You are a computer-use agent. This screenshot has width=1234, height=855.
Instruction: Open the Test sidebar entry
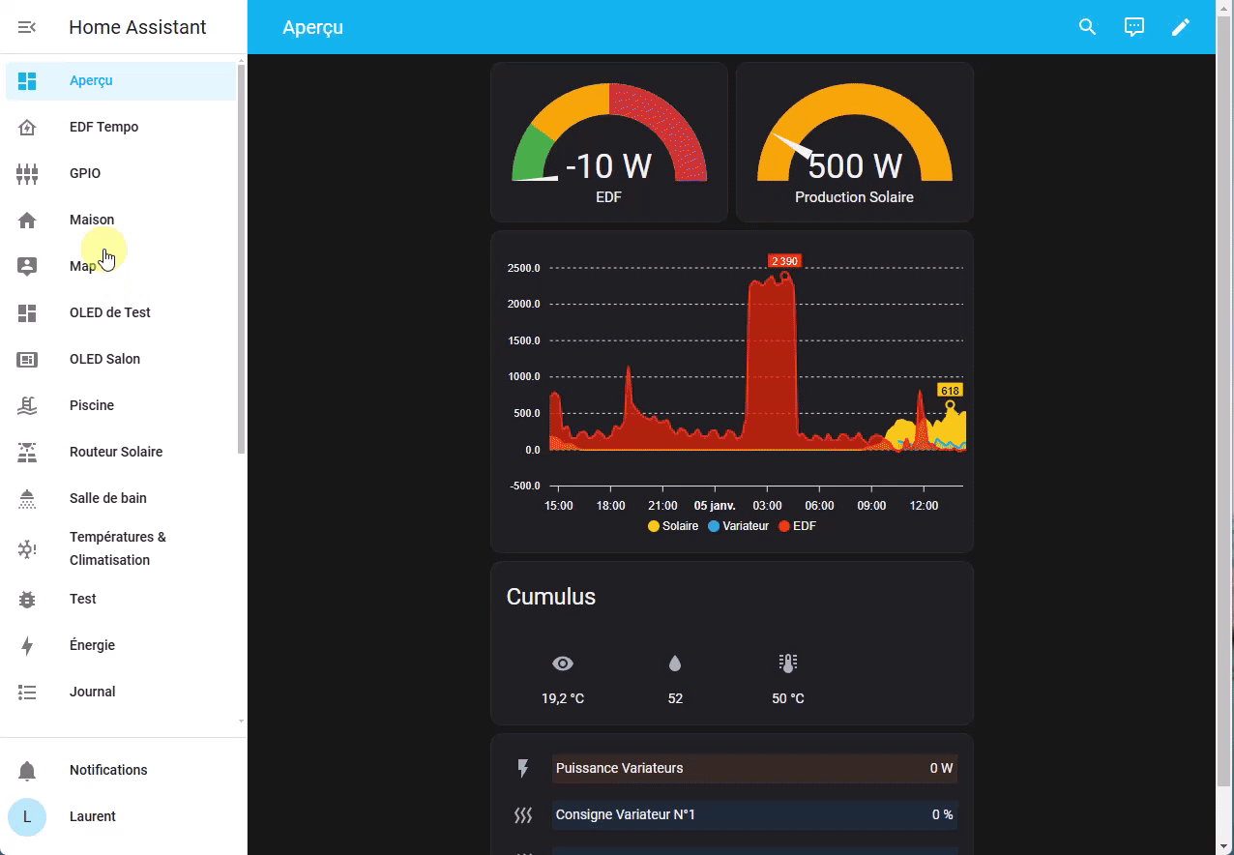pos(121,600)
